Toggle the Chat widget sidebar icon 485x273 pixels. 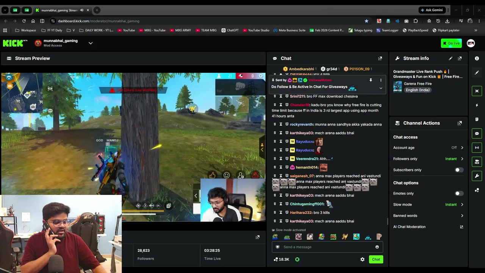(477, 133)
